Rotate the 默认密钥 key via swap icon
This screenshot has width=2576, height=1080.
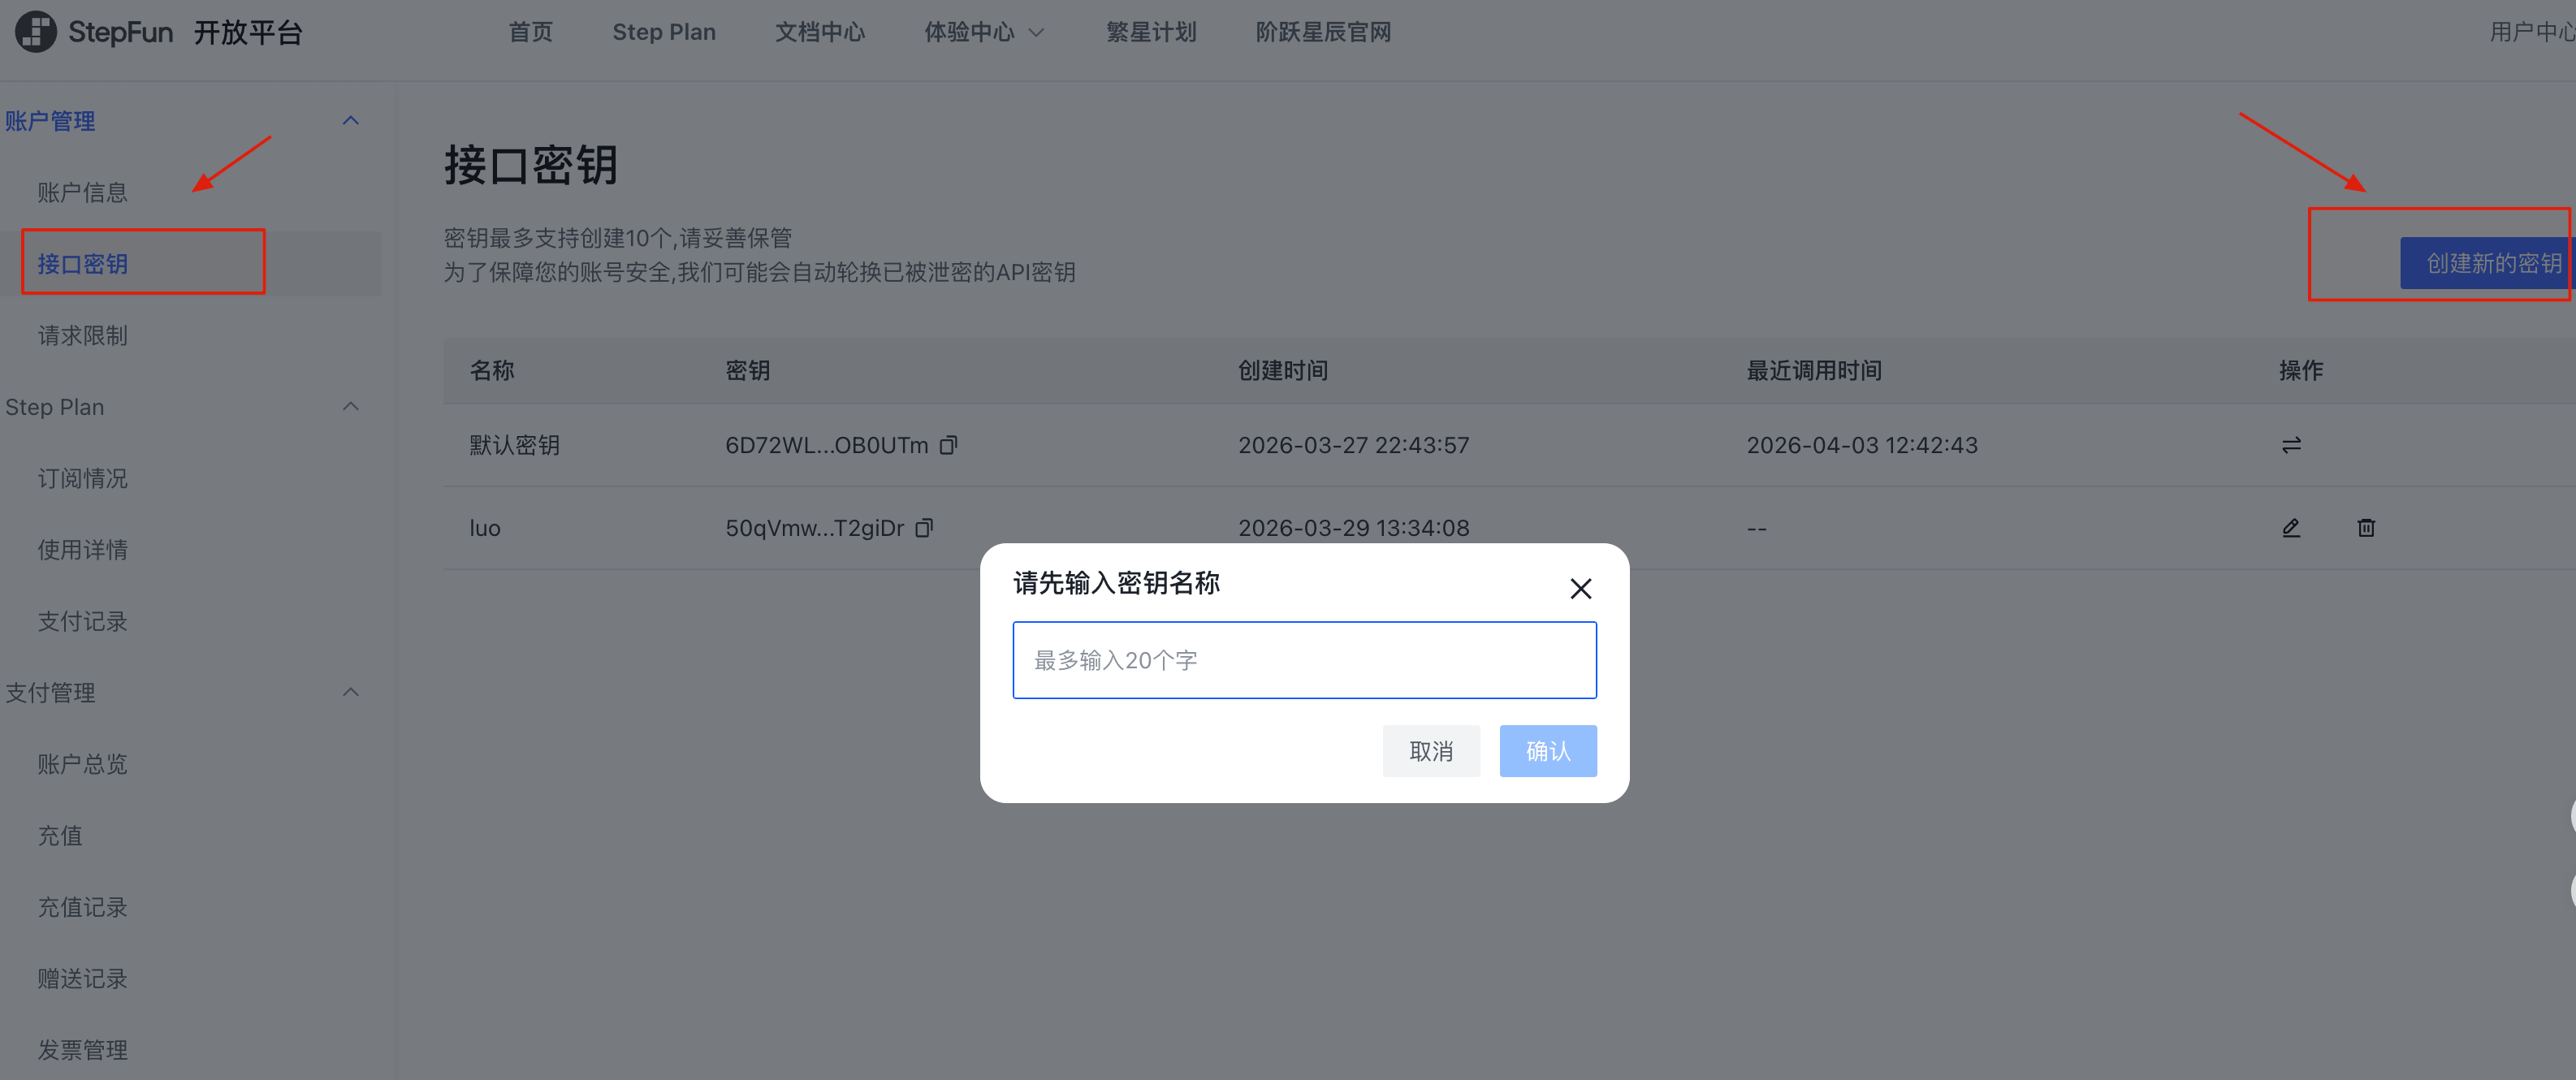[2291, 445]
